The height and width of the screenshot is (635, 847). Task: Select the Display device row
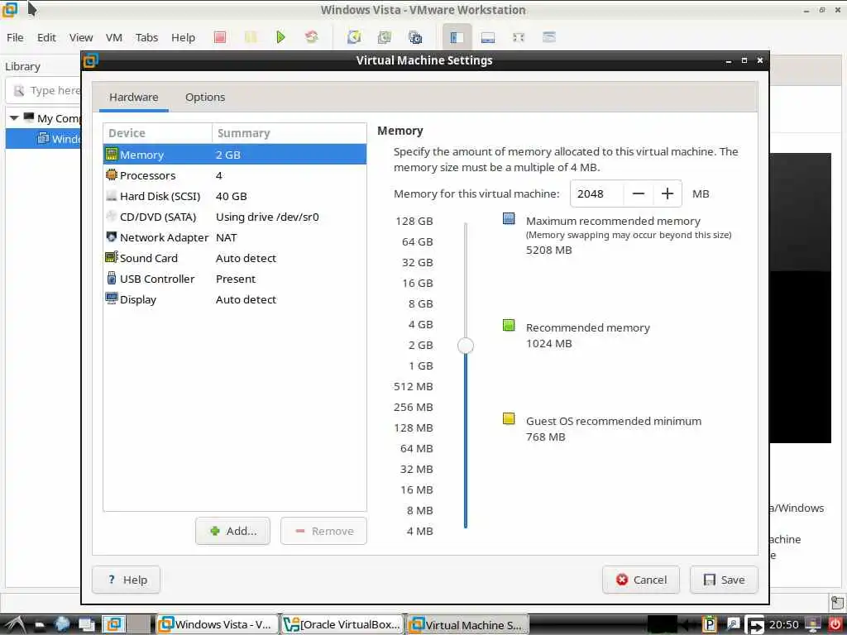click(x=234, y=299)
